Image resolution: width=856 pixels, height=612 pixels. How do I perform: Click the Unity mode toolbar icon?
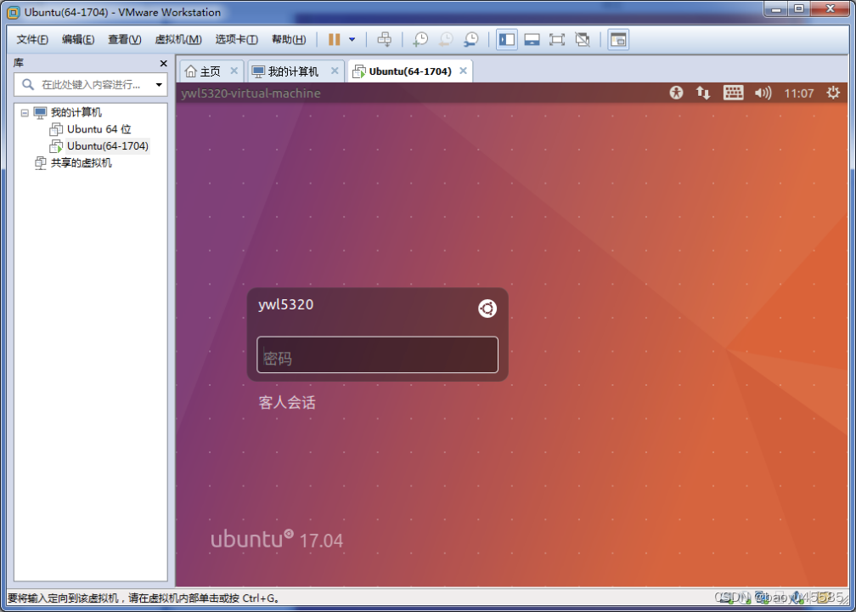pos(583,39)
